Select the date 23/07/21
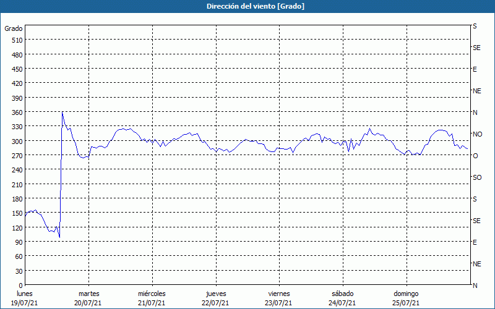This screenshot has height=309, width=495. pos(279,303)
